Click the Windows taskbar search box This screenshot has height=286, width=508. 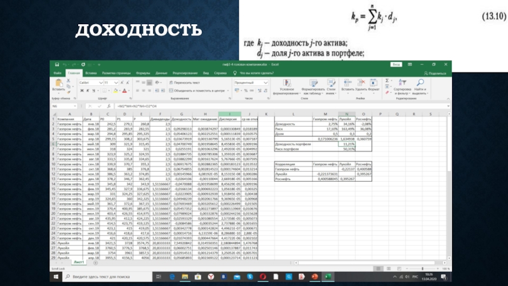[x=107, y=276]
